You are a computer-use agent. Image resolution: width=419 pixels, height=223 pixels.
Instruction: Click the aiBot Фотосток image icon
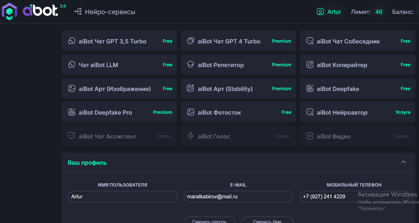point(191,112)
